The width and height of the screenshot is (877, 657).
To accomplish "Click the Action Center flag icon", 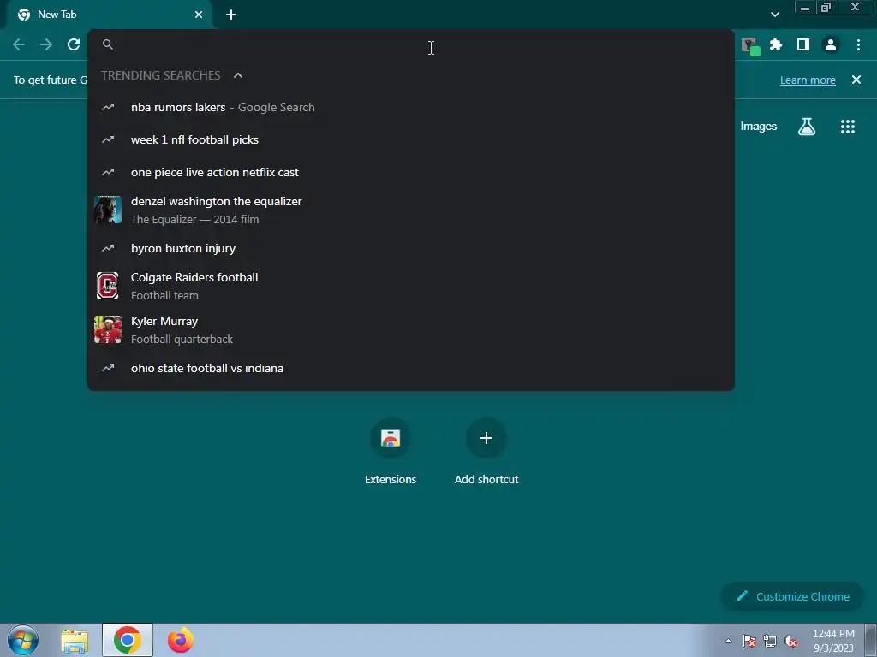I will tap(749, 641).
